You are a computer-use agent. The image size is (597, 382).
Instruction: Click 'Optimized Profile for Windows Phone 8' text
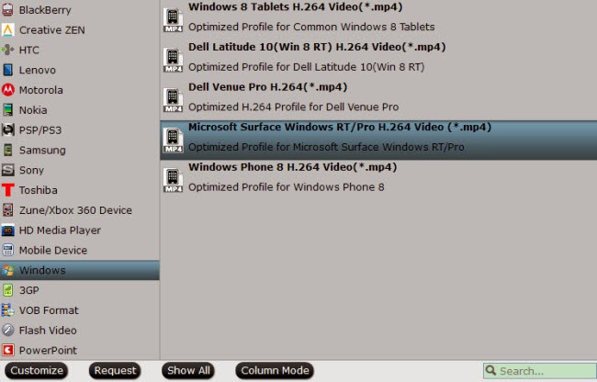(287, 187)
